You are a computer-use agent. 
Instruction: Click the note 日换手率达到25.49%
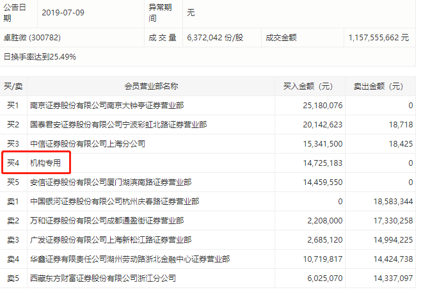tap(40, 57)
